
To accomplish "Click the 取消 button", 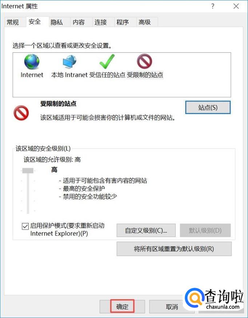I will pos(172,307).
